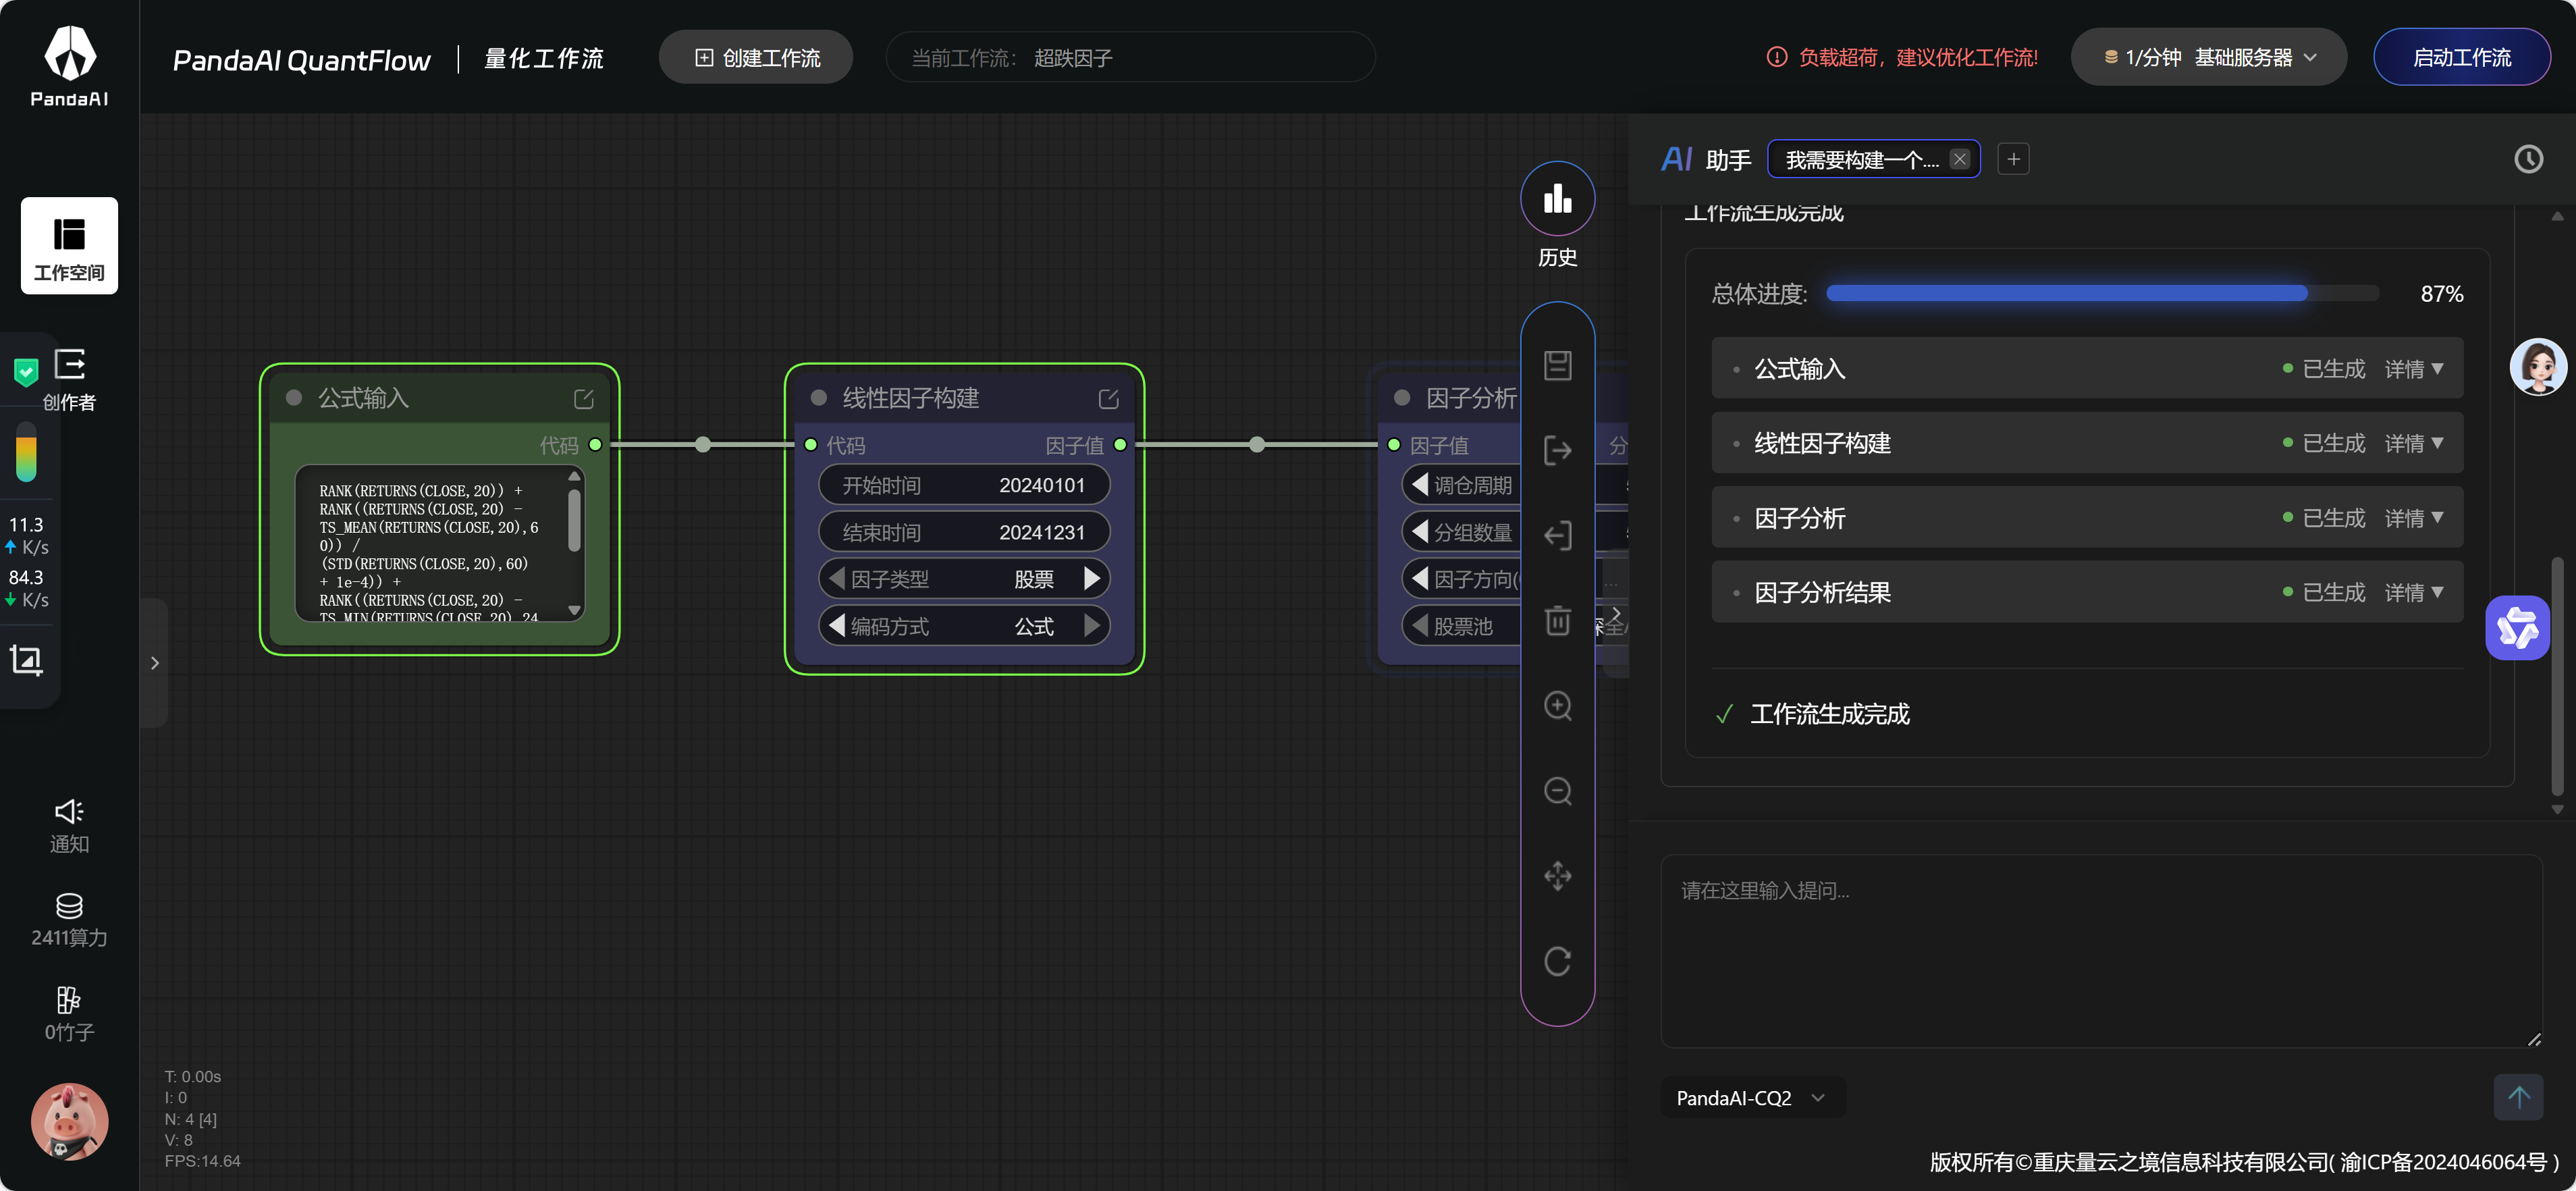The height and width of the screenshot is (1191, 2576).
Task: Click the 启动工作流 button
Action: pyautogui.click(x=2461, y=57)
